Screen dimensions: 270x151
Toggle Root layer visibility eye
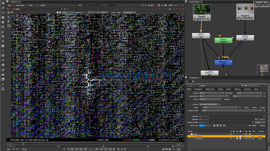[x=231, y=134]
